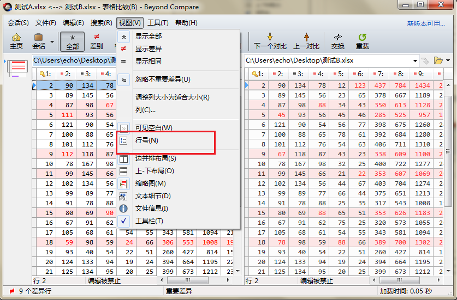This screenshot has height=300, width=457.
Task: Jump to Next Difference (下一个对比)
Action: click(270, 41)
